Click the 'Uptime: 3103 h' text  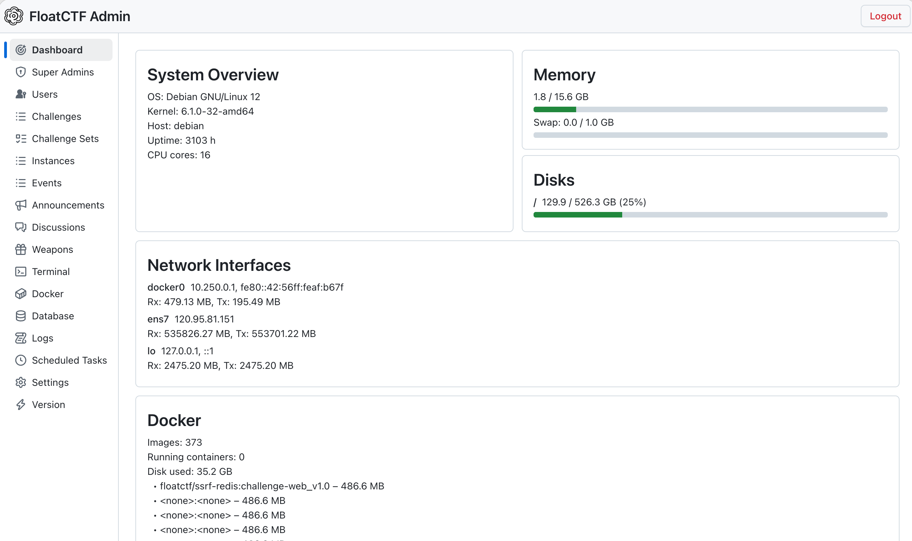click(x=181, y=141)
